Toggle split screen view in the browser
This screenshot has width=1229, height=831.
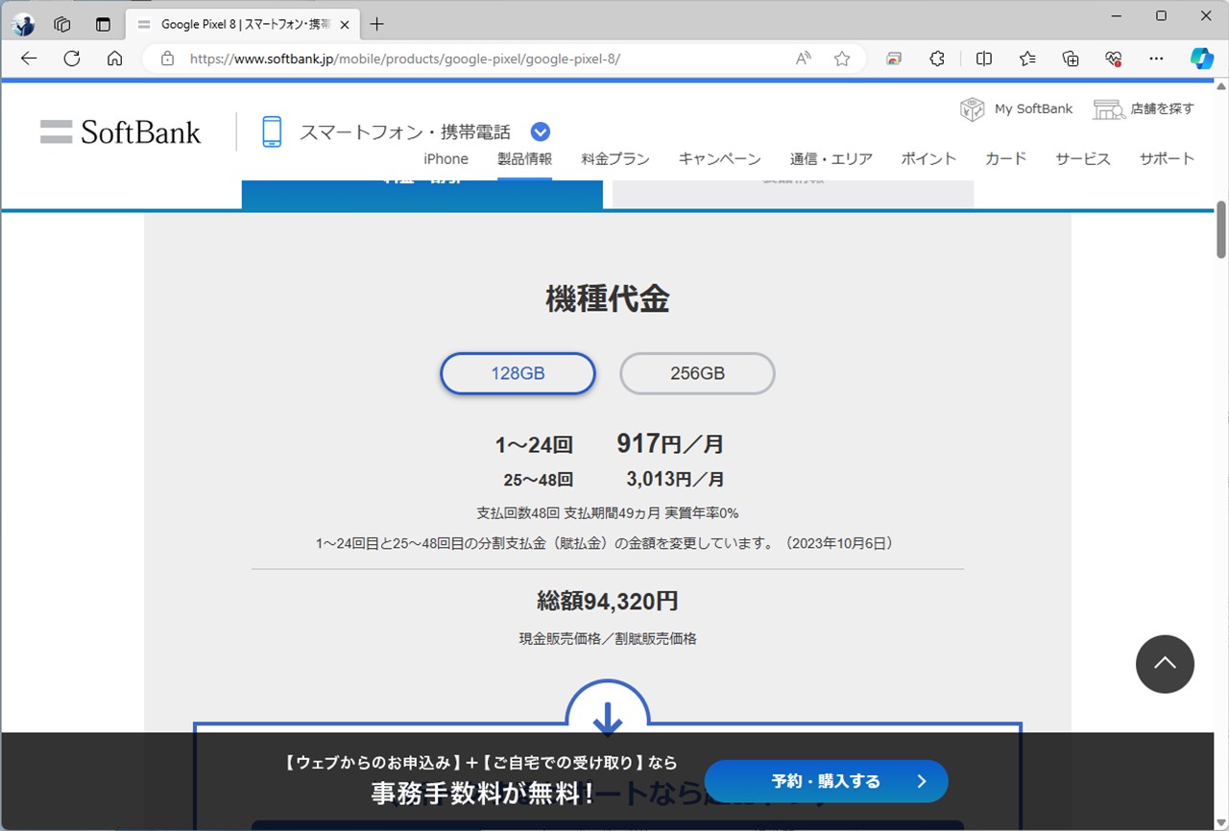click(x=983, y=59)
